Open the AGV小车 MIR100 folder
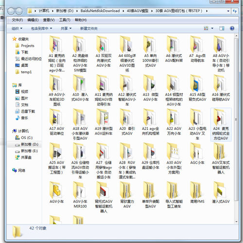Image resolution: width=243 pixels, height=243 pixels. [80, 195]
